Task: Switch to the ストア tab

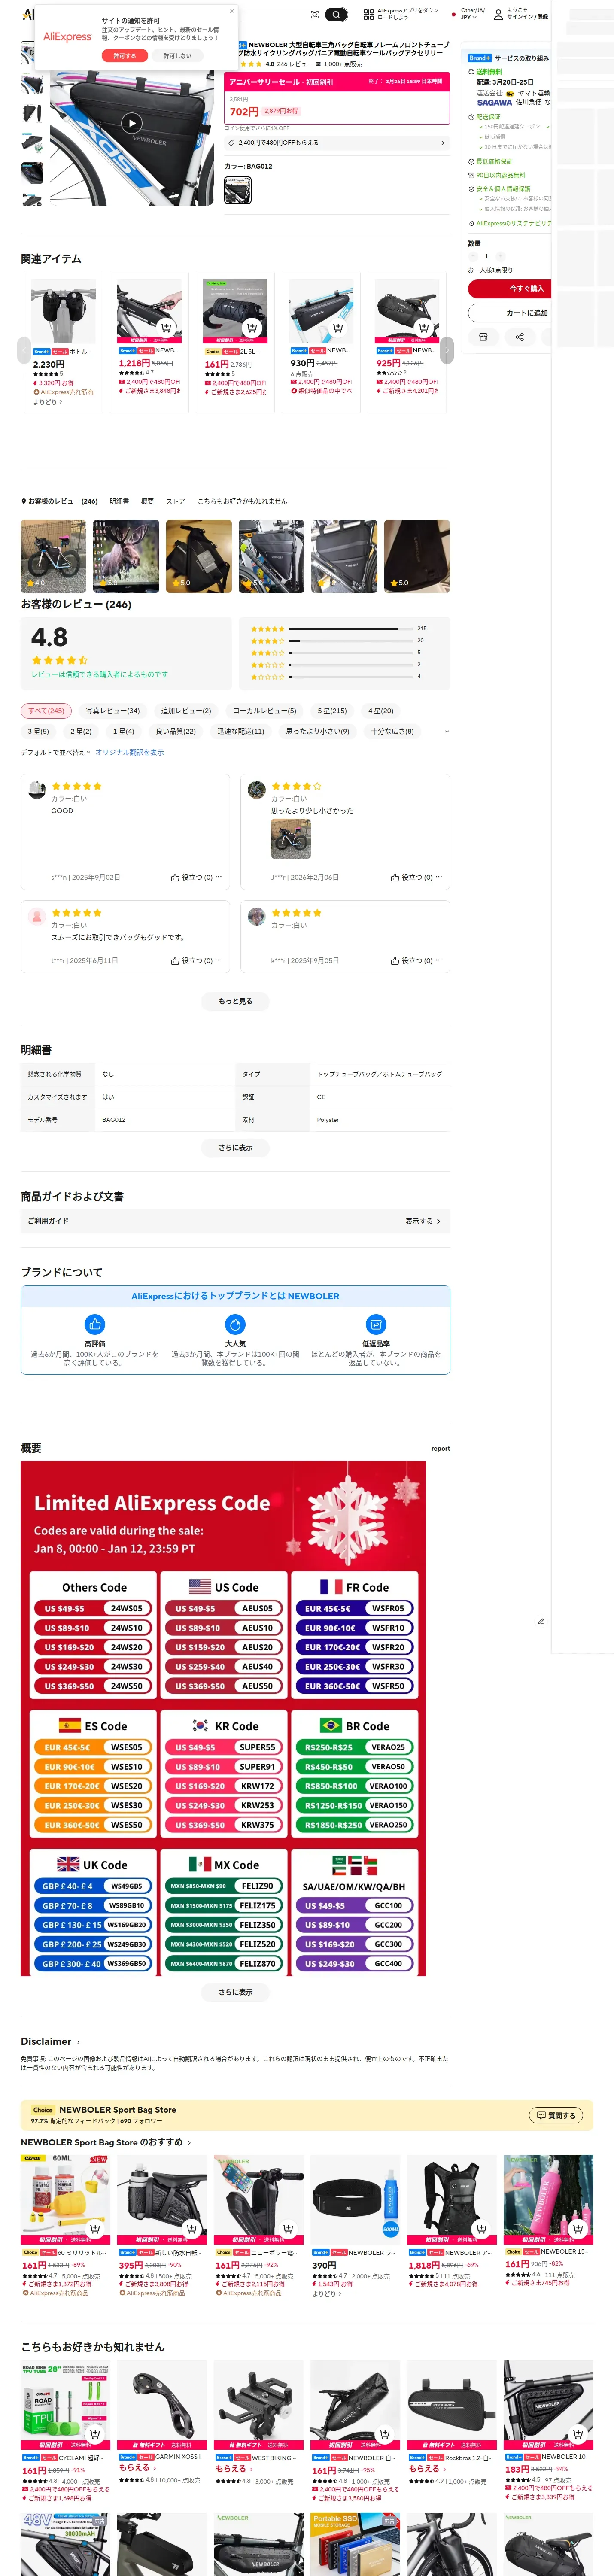Action: coord(175,501)
